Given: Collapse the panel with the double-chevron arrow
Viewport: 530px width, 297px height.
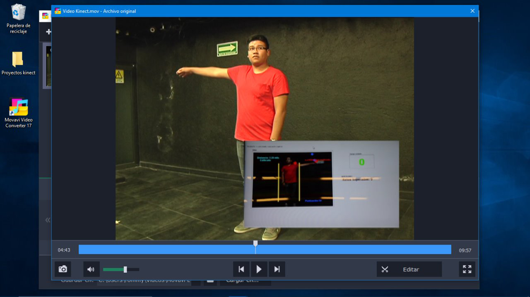Looking at the screenshot, I should click(x=48, y=220).
